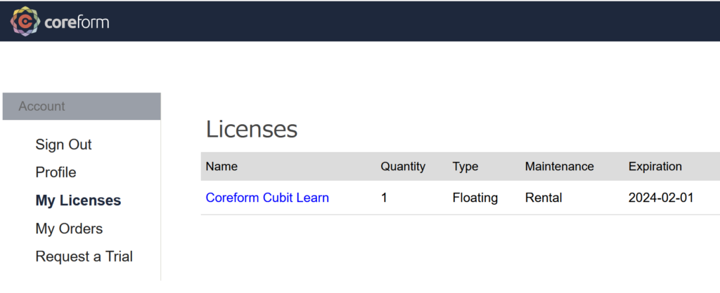This screenshot has height=293, width=720.
Task: Click the dark navy header bar
Action: coord(422,21)
